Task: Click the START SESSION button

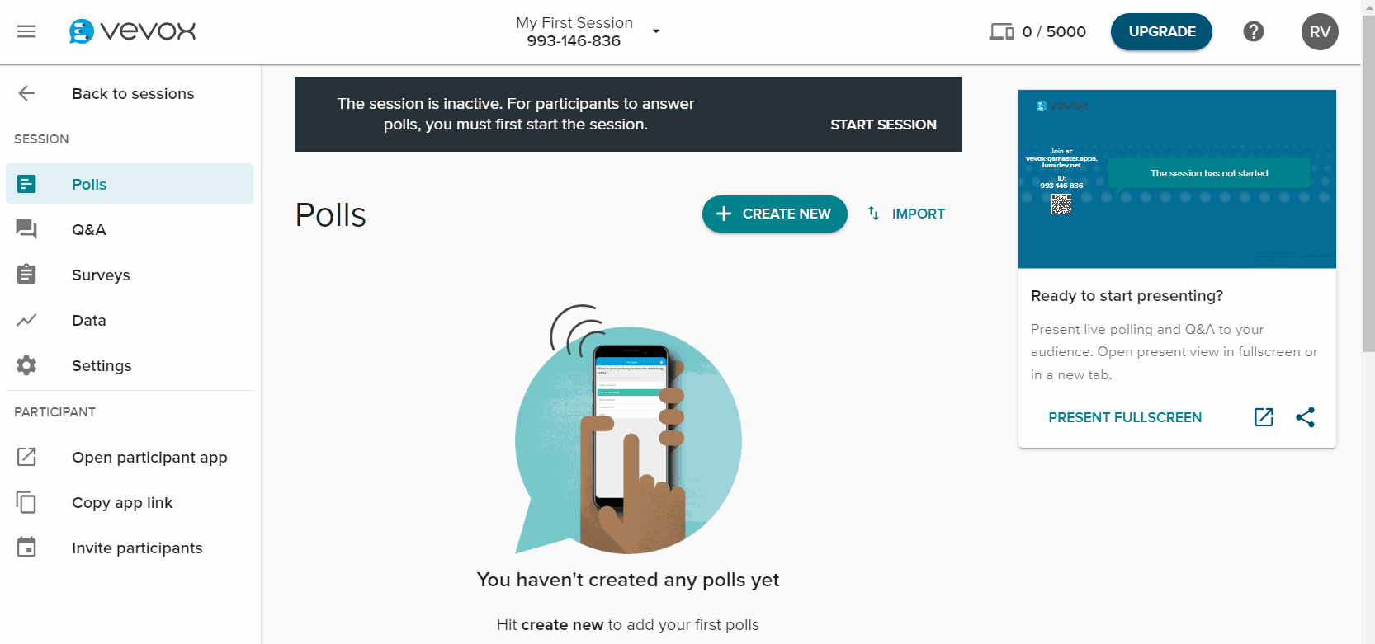Action: (883, 125)
